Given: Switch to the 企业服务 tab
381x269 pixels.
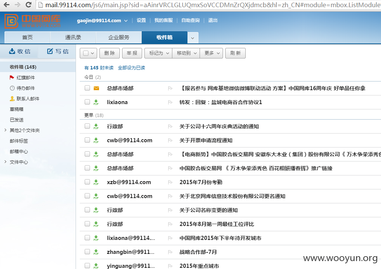Looking at the screenshot, I should pyautogui.click(x=119, y=37).
